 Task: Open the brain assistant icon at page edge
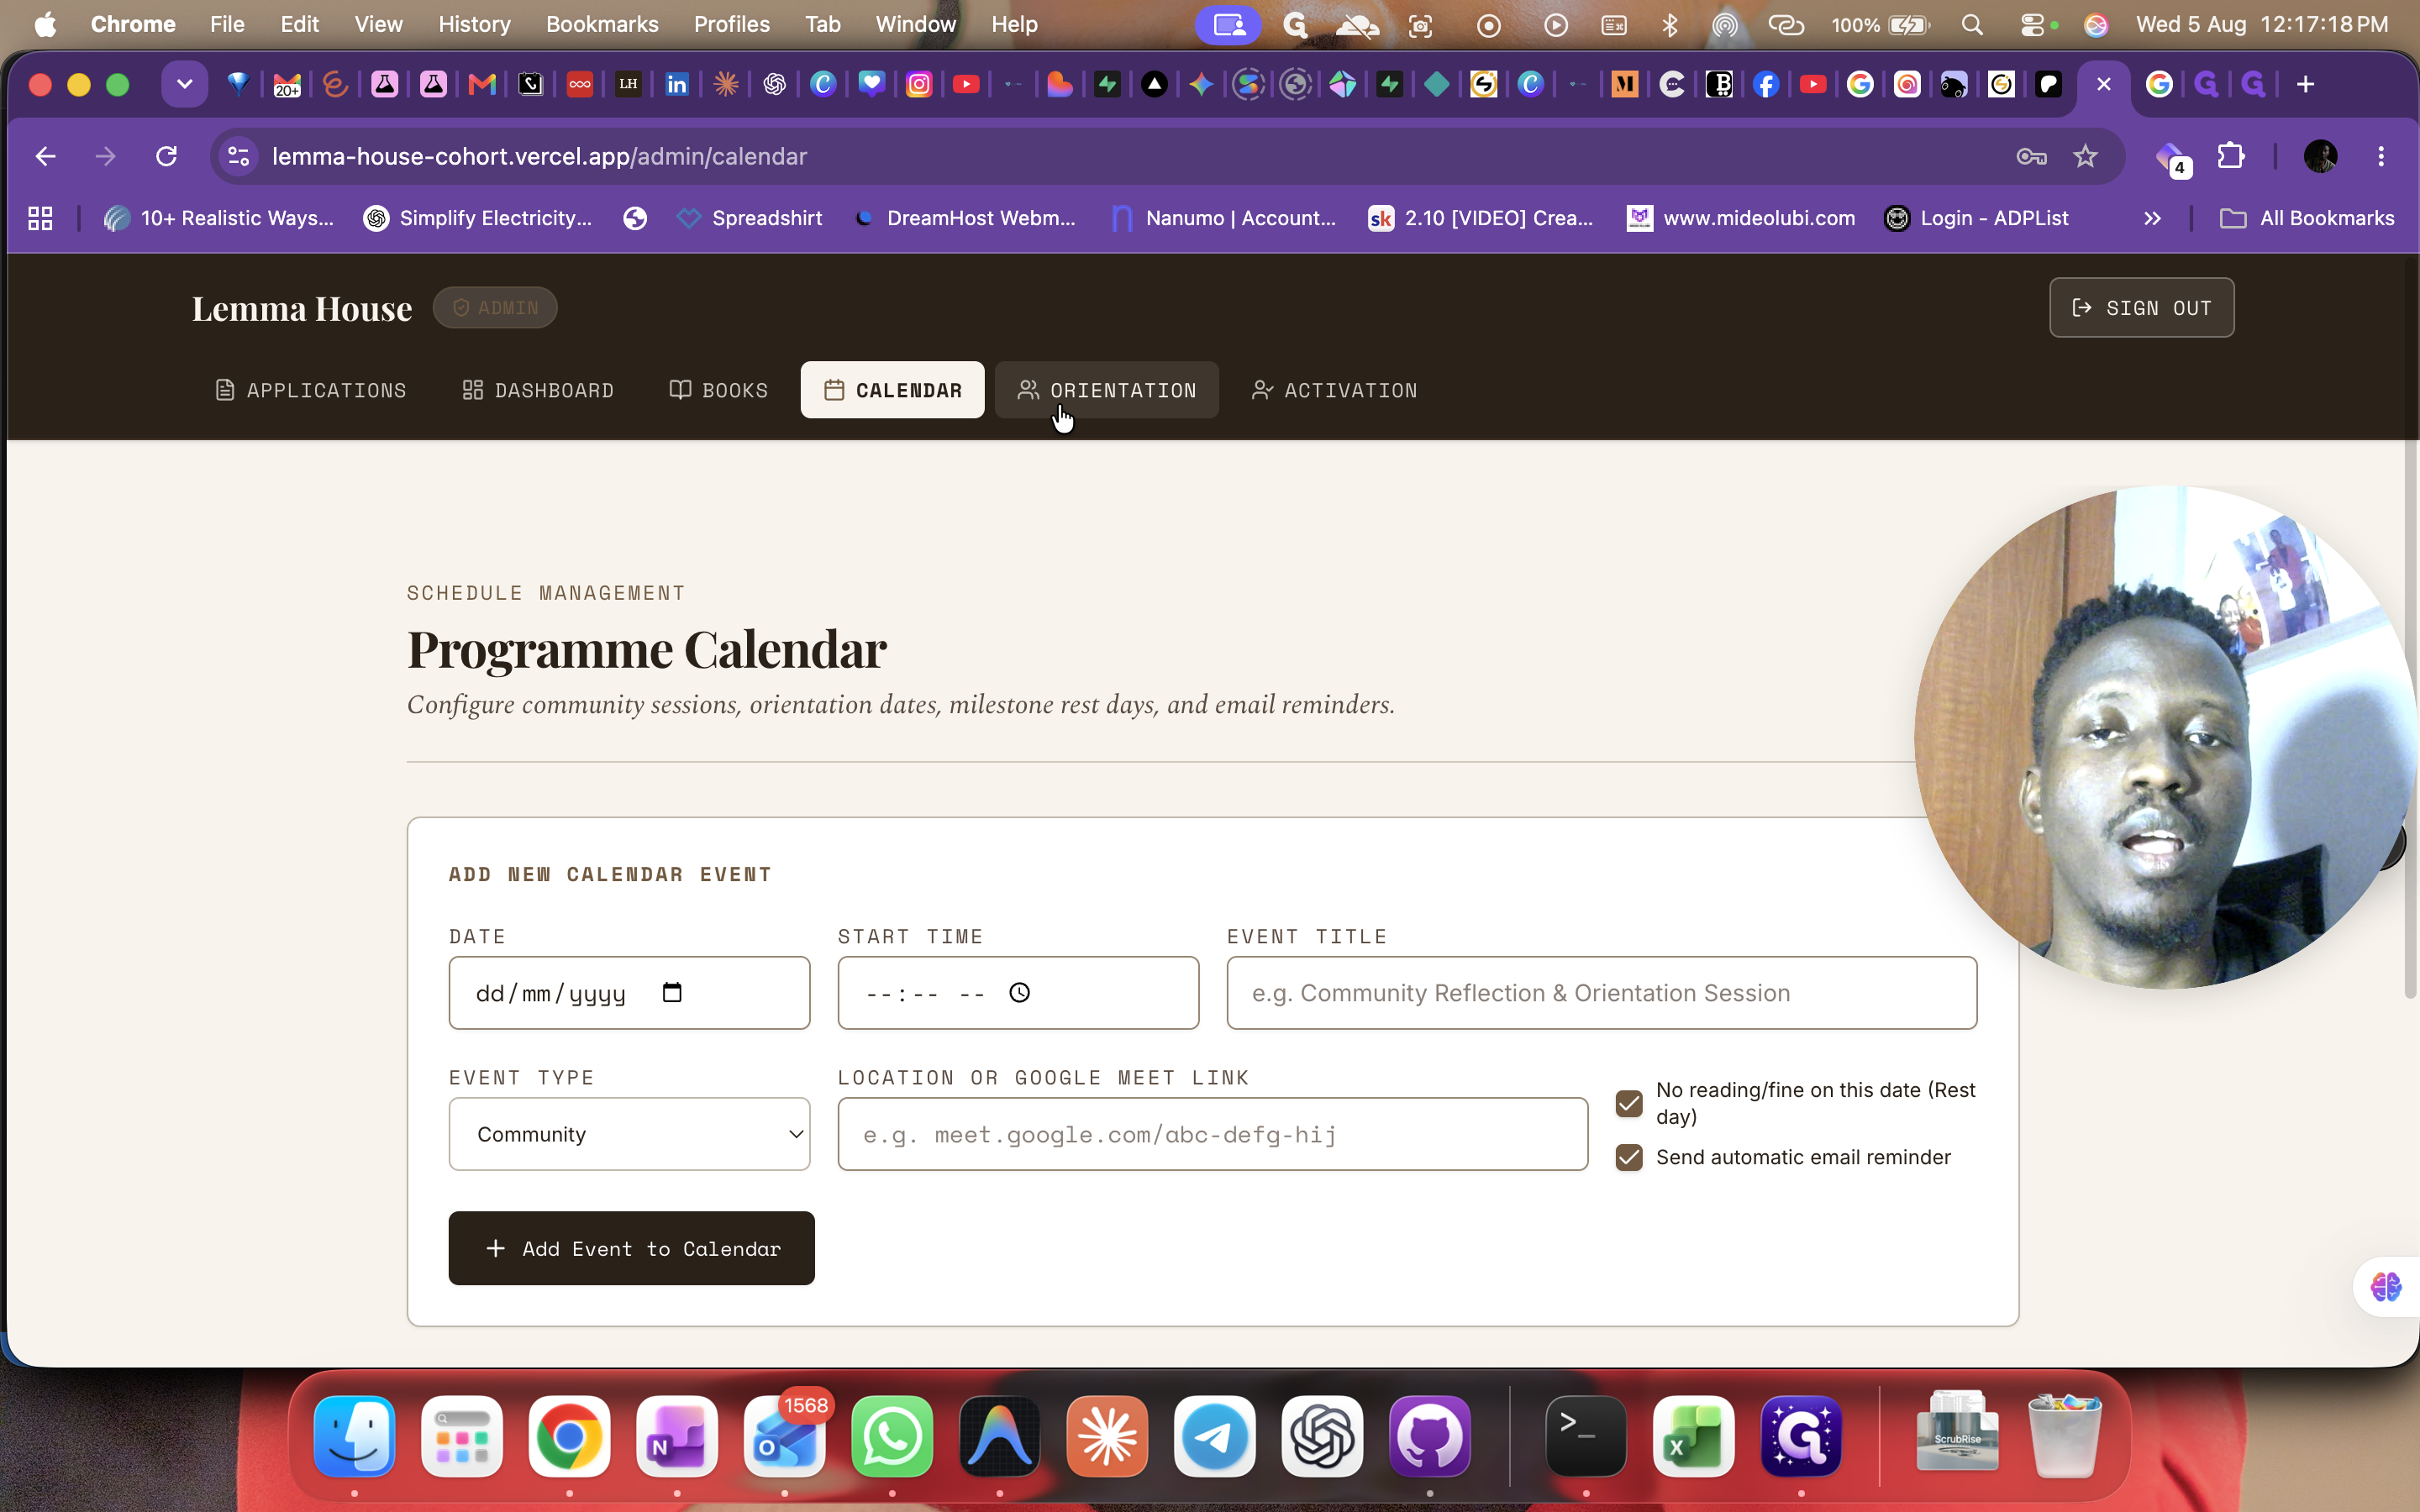point(2386,1287)
